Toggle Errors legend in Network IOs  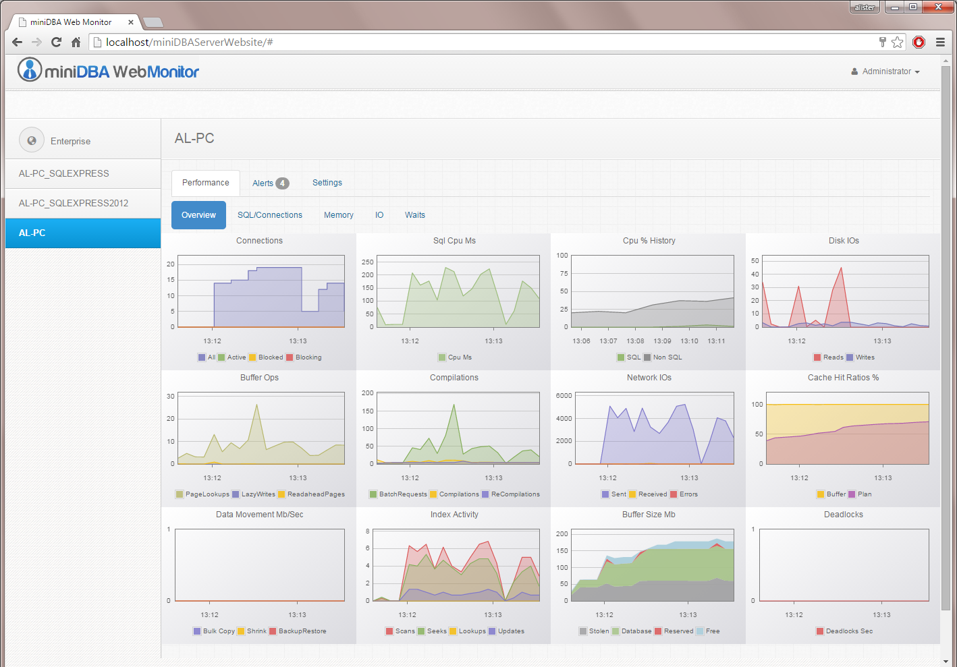pos(684,494)
